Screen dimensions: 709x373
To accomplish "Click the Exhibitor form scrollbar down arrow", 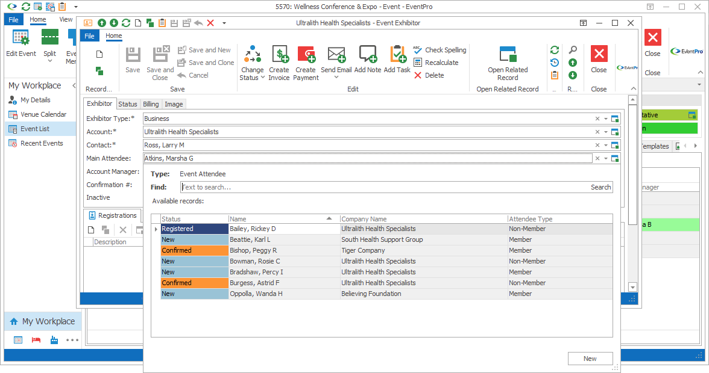I will click(x=633, y=287).
